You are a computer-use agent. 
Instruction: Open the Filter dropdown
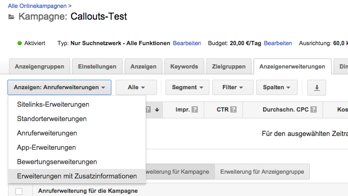coord(232,87)
